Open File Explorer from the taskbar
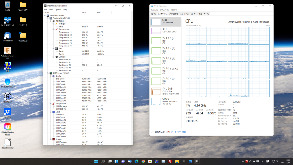The width and height of the screenshot is (293, 165). (x=177, y=161)
